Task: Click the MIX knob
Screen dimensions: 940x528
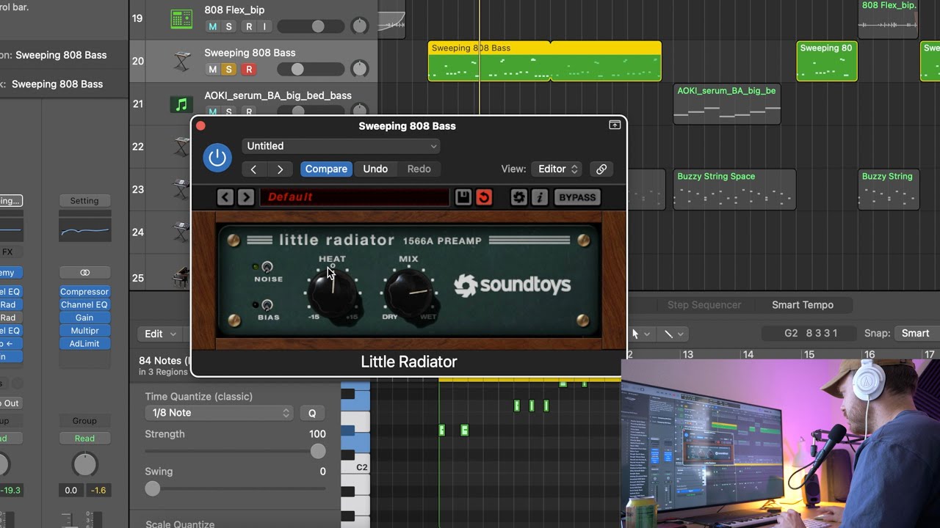Action: point(409,293)
